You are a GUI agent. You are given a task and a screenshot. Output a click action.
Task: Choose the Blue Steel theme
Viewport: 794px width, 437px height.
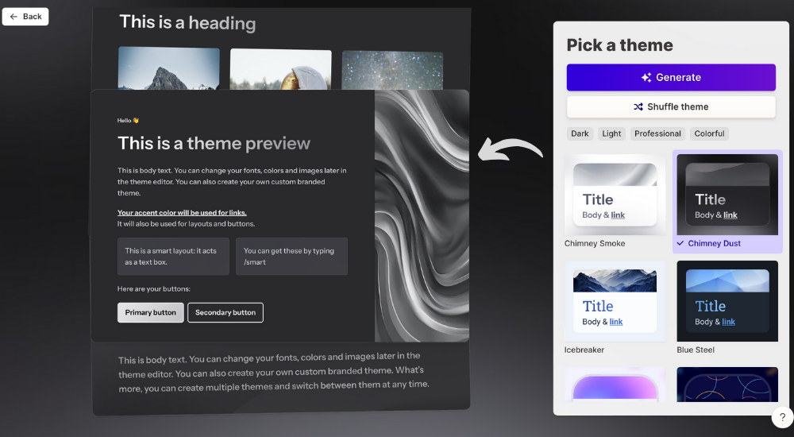727,301
